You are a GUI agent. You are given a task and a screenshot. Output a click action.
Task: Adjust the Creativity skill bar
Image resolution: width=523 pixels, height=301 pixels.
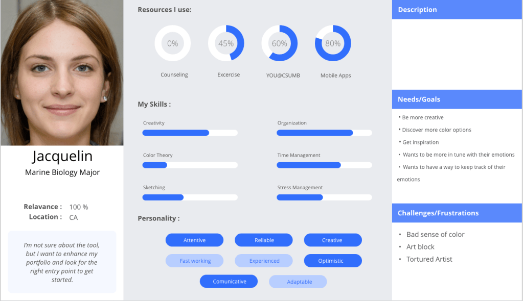[x=190, y=133]
